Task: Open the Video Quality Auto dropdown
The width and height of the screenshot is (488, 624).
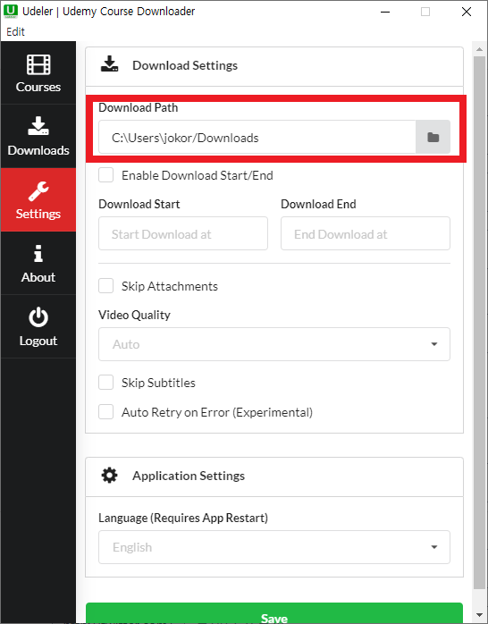Action: pyautogui.click(x=274, y=344)
